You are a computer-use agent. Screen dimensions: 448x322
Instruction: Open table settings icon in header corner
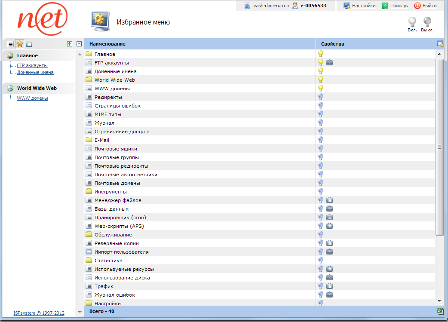tap(440, 44)
